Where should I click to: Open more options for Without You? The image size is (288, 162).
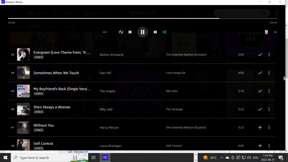pos(269,127)
